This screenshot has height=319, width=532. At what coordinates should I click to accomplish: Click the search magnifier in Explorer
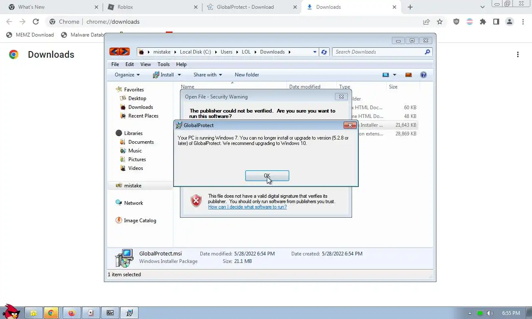click(427, 52)
